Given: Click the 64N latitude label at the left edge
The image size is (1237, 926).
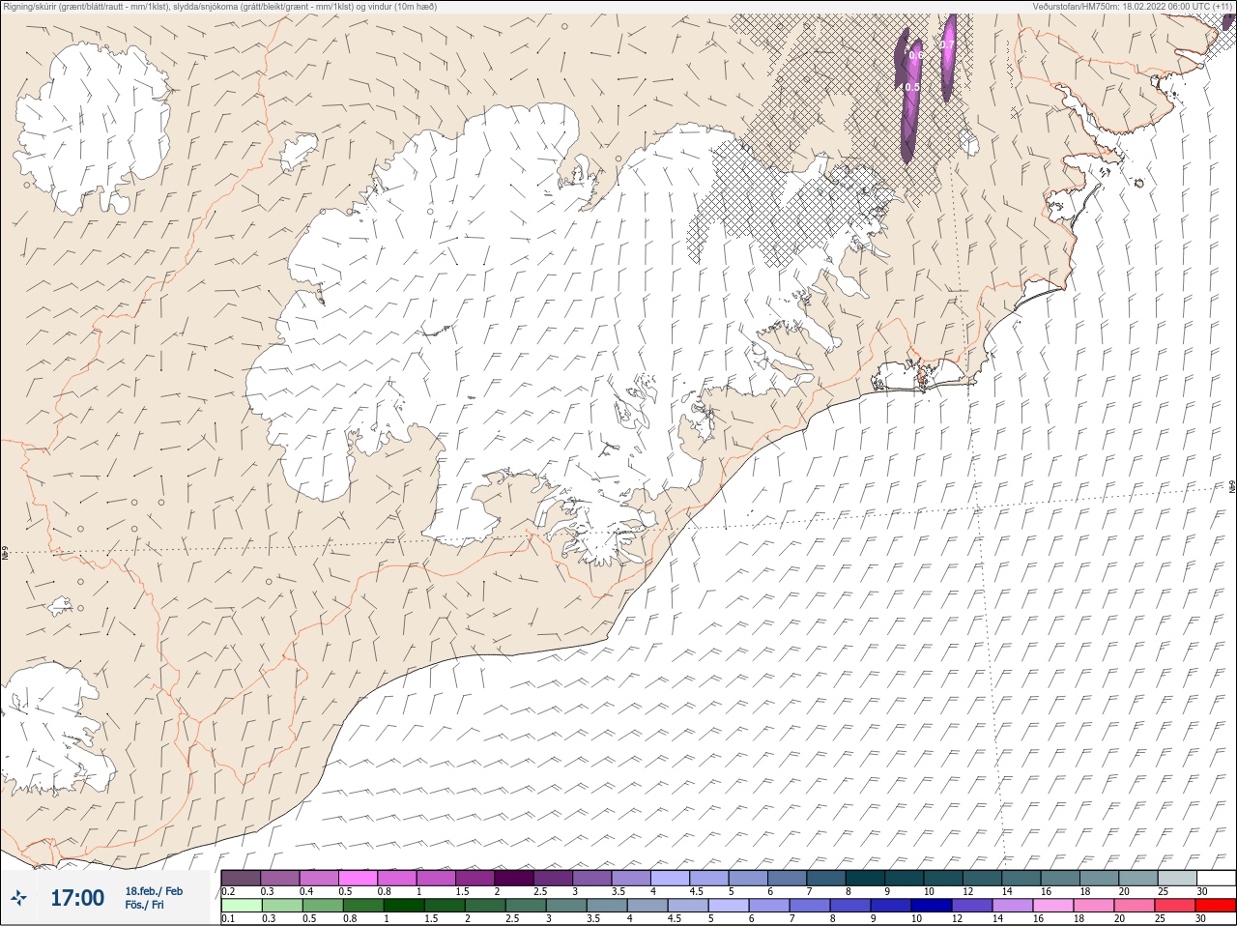Looking at the screenshot, I should click(5, 555).
